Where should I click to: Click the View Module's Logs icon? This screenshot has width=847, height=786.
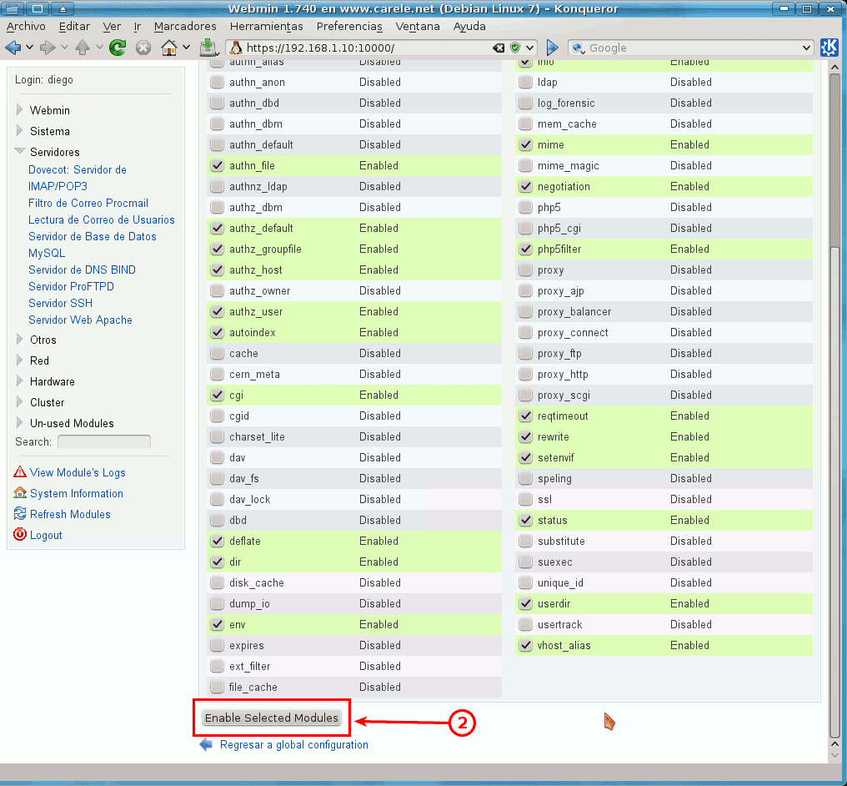coord(21,472)
